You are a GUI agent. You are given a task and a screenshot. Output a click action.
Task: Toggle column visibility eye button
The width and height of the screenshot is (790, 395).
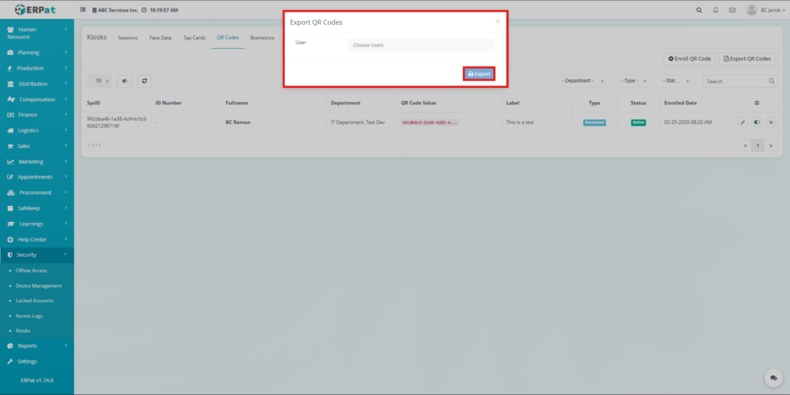click(124, 80)
